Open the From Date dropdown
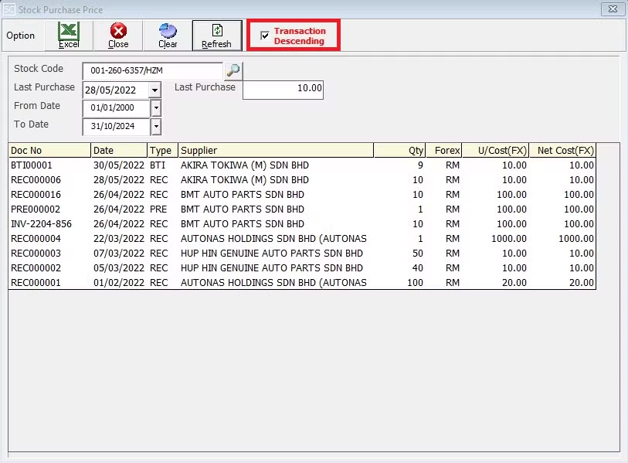628x463 pixels. 156,108
